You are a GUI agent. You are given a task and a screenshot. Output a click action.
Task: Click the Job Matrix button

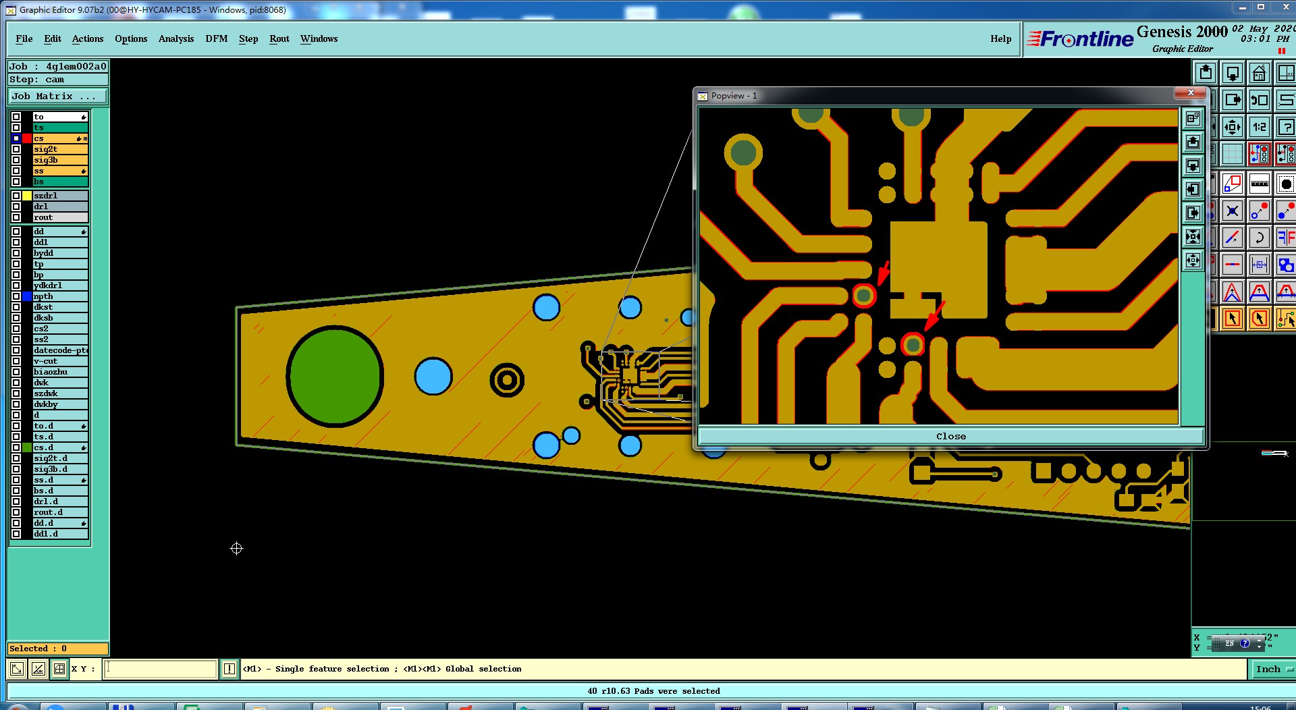[x=57, y=97]
